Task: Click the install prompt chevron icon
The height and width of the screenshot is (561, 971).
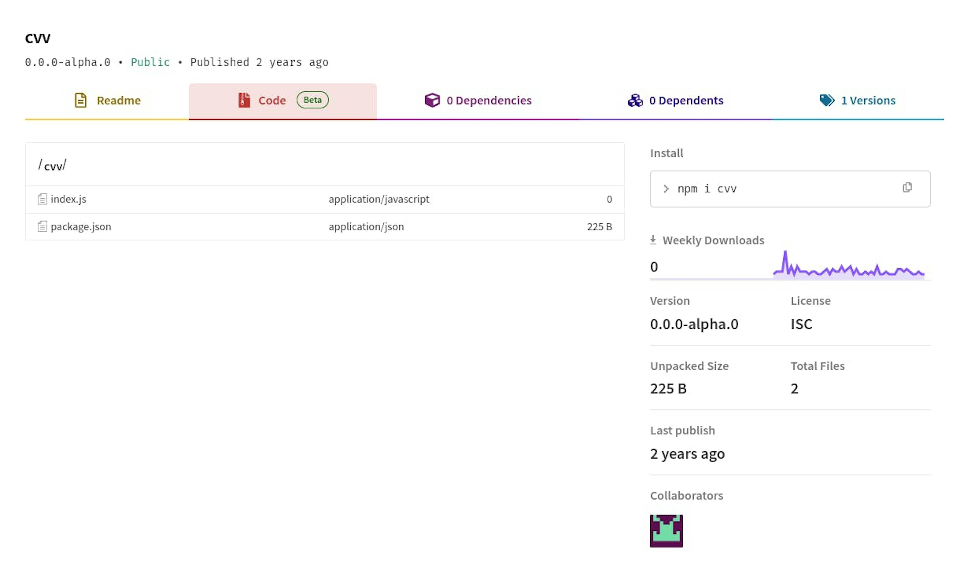Action: pos(666,189)
